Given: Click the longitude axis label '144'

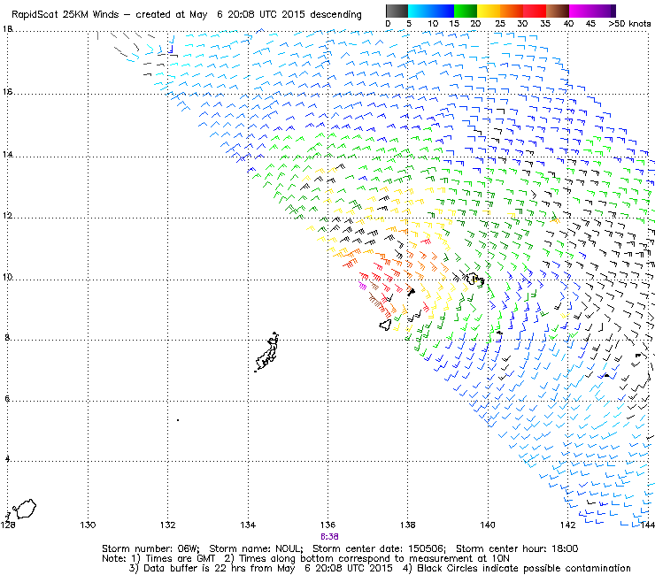Looking at the screenshot, I should [648, 525].
